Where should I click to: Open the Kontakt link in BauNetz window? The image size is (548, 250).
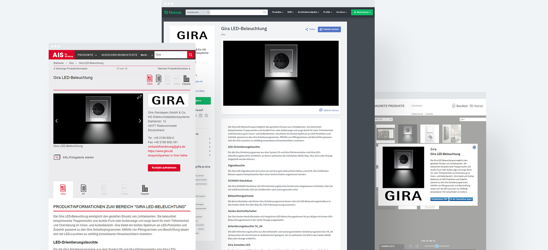429,114
